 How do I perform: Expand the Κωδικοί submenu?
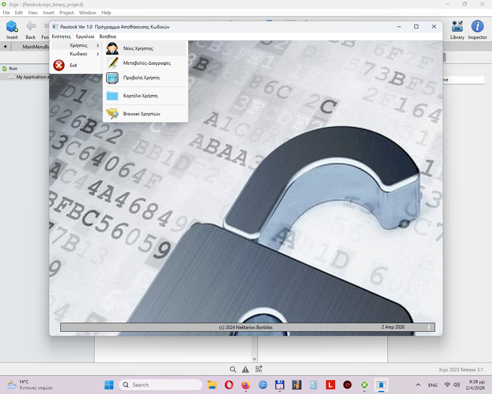click(x=79, y=54)
